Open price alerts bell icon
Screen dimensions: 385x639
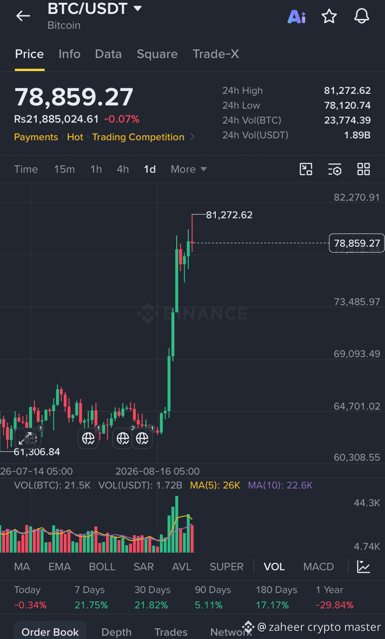[362, 16]
